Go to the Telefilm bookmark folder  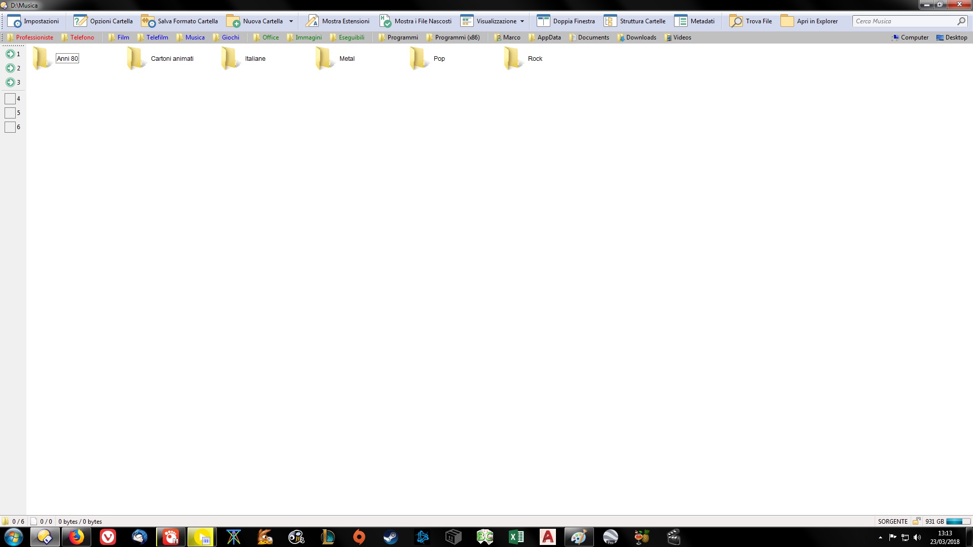(153, 37)
